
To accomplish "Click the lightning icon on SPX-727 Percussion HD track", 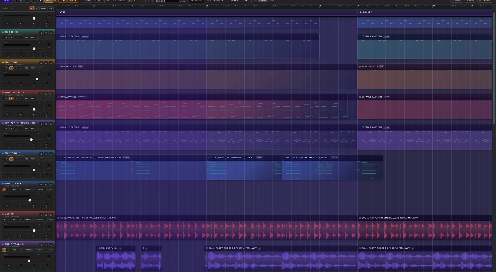I will pos(41,124).
